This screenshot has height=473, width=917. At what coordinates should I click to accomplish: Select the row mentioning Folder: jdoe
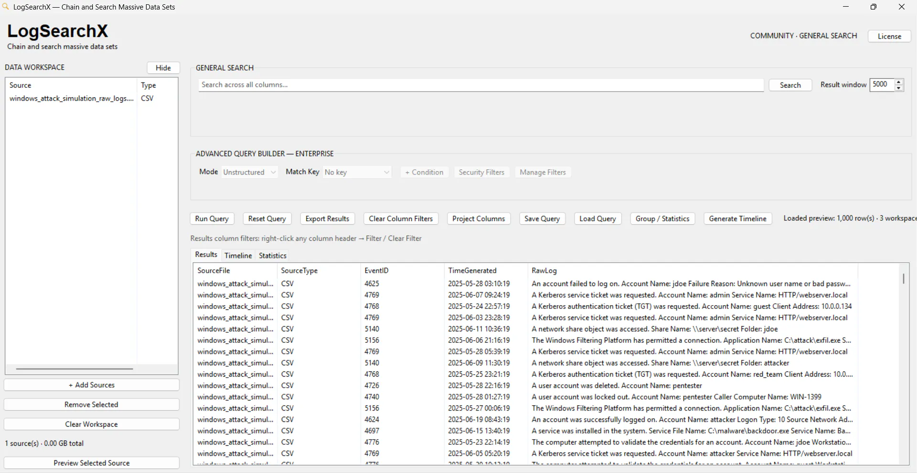coord(525,329)
